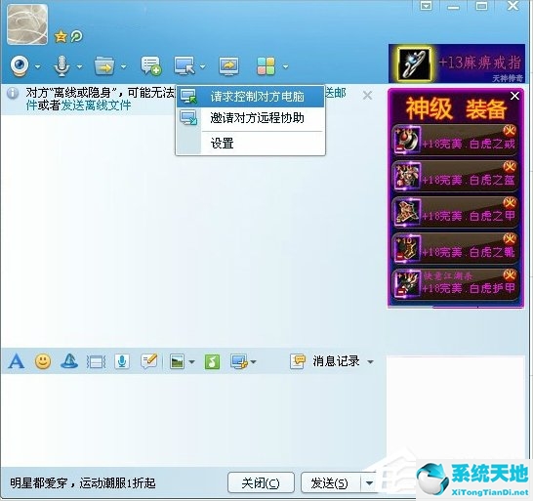Click the green music note icon
533x501 pixels.
[212, 361]
